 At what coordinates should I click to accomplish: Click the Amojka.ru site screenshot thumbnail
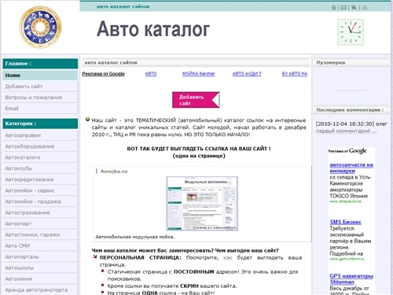pyautogui.click(x=202, y=204)
